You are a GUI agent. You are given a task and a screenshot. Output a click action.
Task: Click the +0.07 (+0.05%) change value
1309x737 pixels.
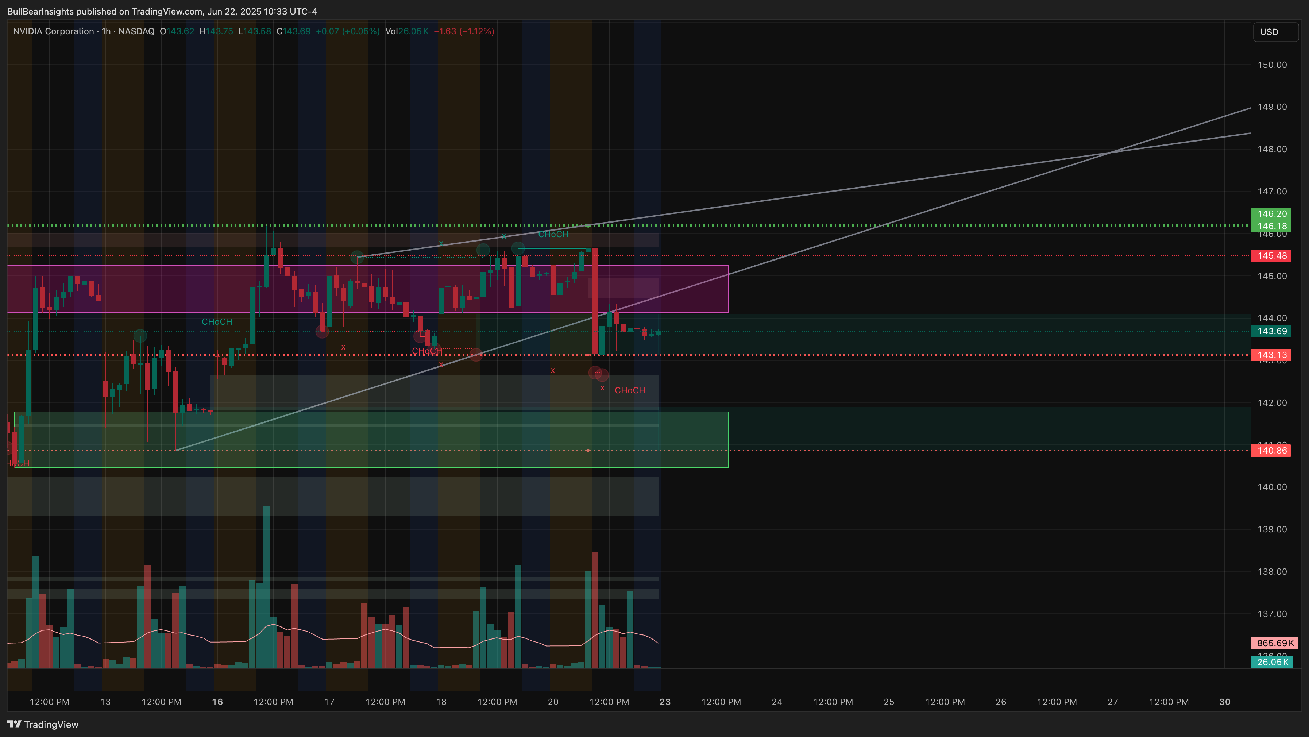(x=348, y=31)
